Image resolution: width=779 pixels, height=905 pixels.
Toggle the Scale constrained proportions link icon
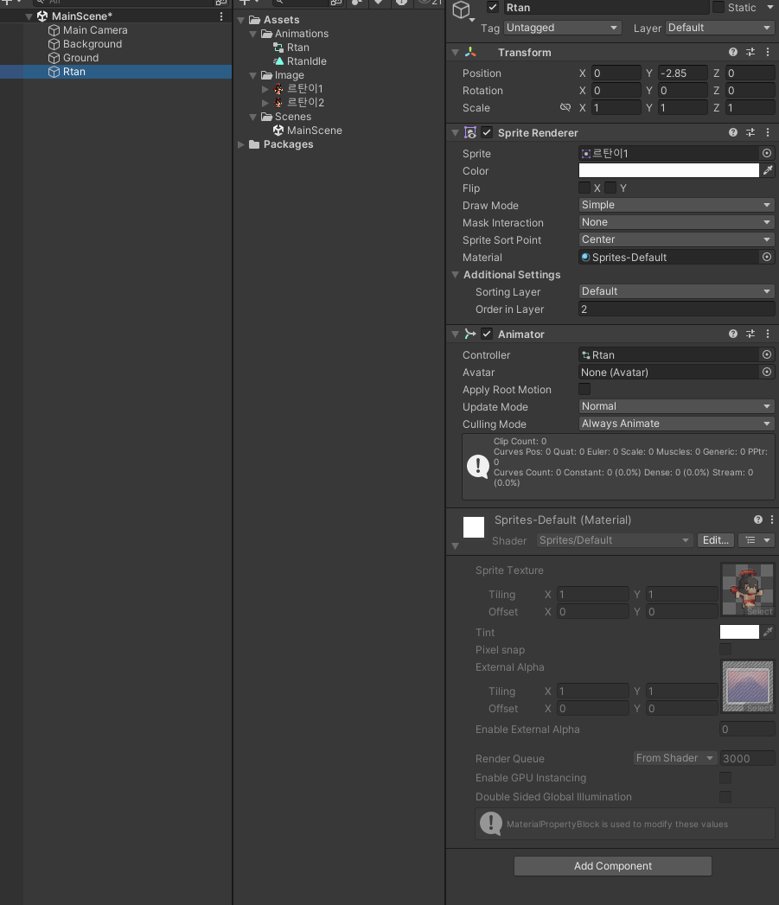[565, 107]
